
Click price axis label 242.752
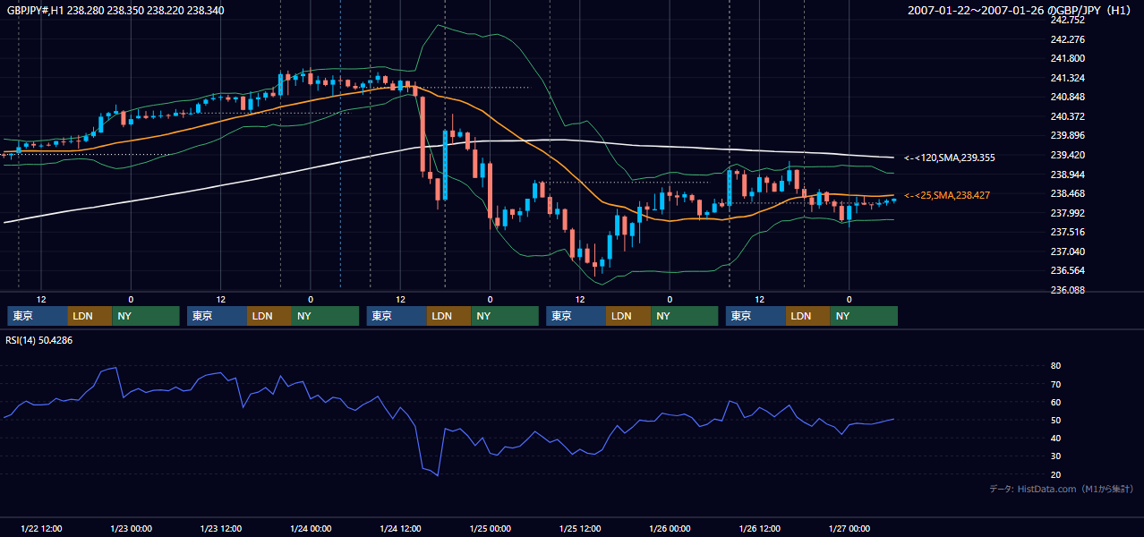pyautogui.click(x=1068, y=20)
